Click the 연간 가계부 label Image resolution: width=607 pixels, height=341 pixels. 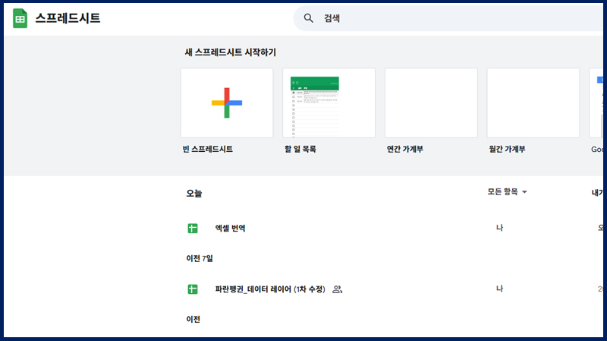click(x=405, y=149)
